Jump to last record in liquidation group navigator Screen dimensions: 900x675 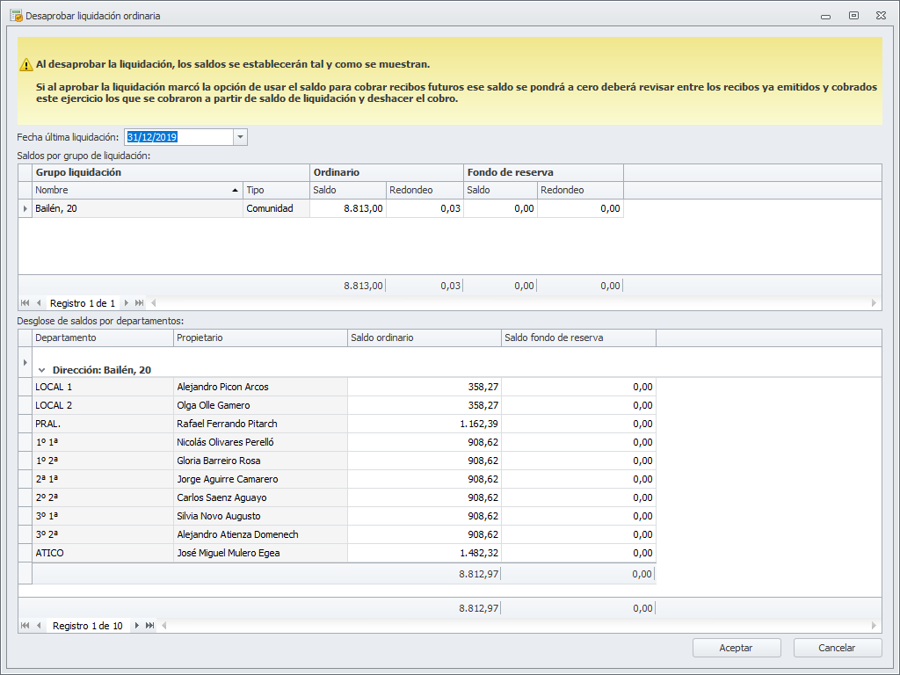pos(140,303)
